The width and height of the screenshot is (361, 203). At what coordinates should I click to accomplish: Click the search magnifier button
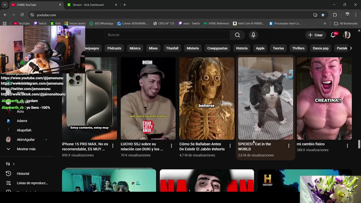pos(237,35)
